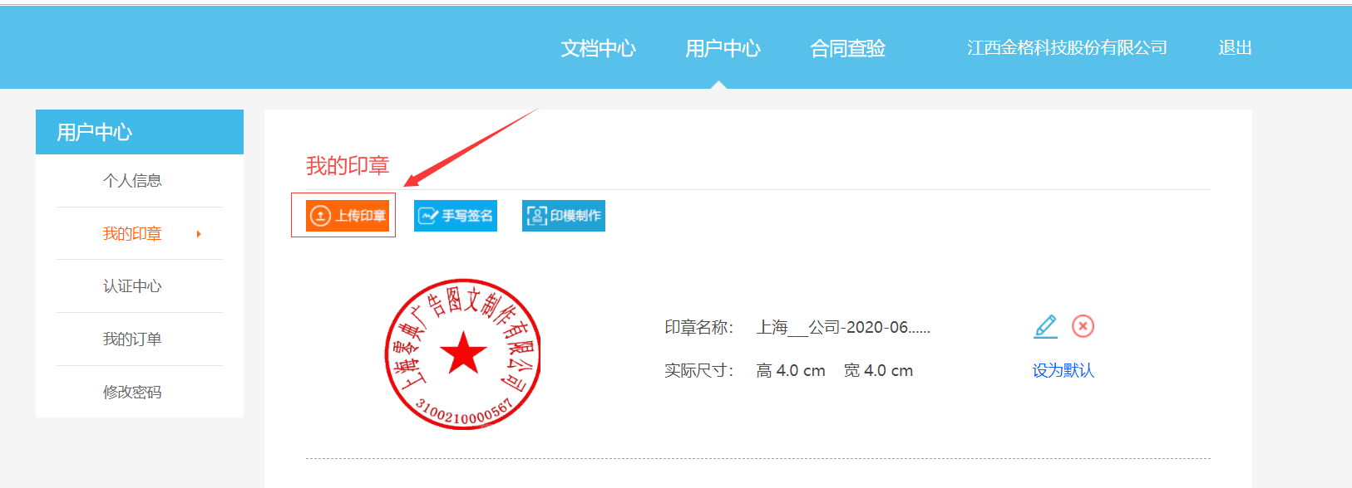Select 修改密码 in the sidebar

(132, 392)
